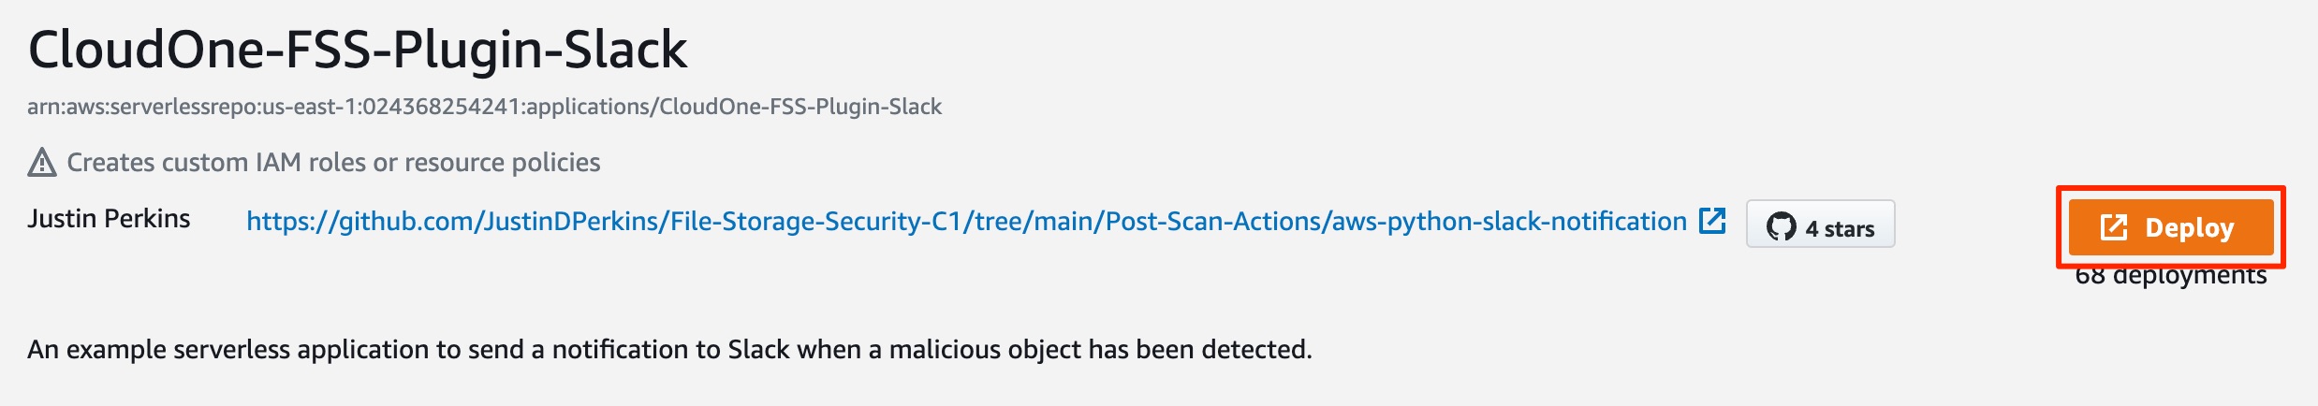Click the external-link icon inside the Deploy button

click(2115, 227)
